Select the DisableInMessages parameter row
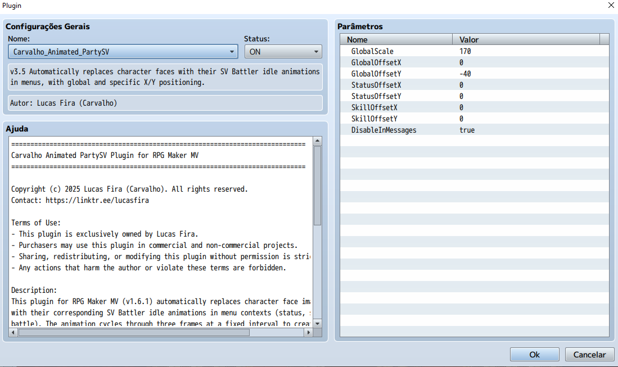This screenshot has width=618, height=367. click(x=475, y=130)
